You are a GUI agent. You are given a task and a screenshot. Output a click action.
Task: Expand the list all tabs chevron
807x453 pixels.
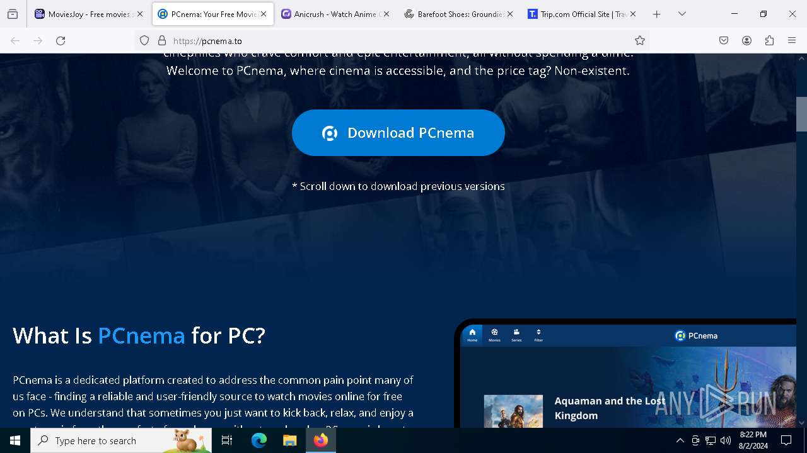coord(682,14)
